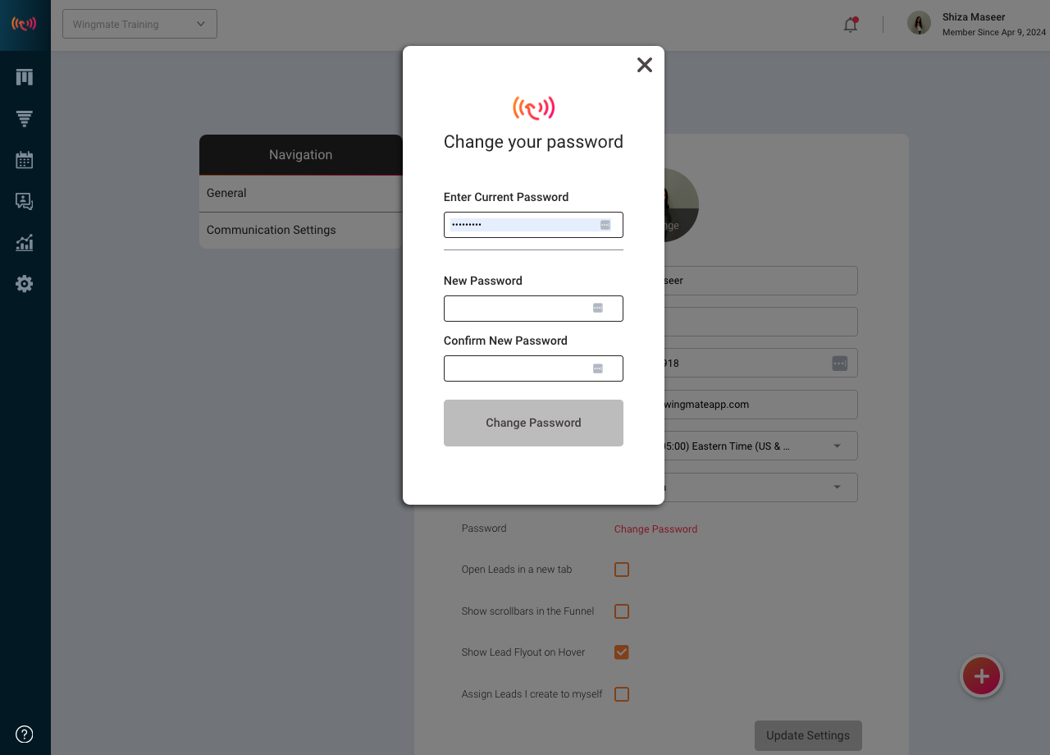Enable Show scrollbars in the Funnel
Image resolution: width=1050 pixels, height=755 pixels.
click(622, 611)
